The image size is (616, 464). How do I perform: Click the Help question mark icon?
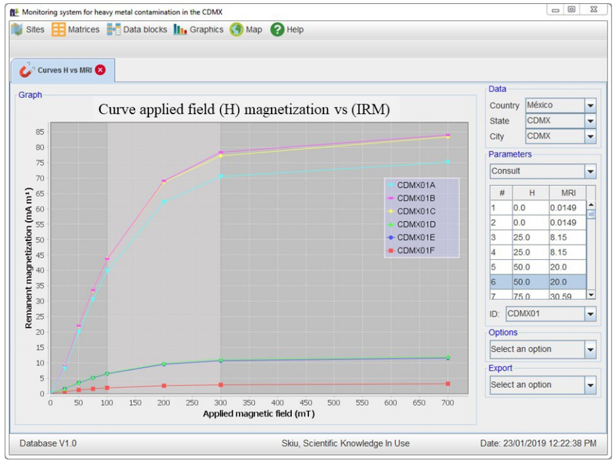click(277, 30)
